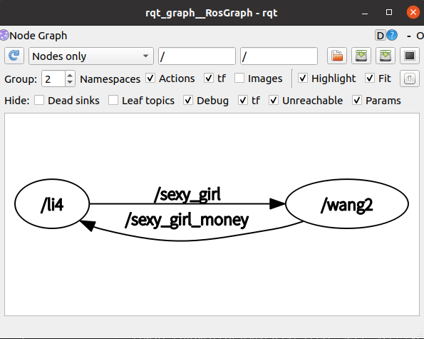Screen dimensions: 424x339
Task: Disable the Highlight checkbox
Action: pos(303,79)
